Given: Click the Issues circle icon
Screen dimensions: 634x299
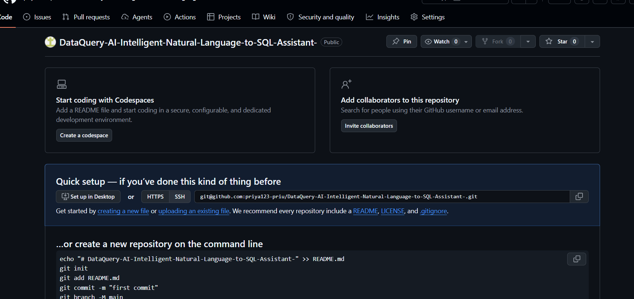Looking at the screenshot, I should click(27, 17).
